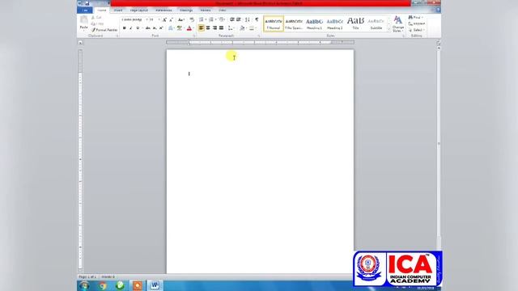Open the Change Styles menu

397,23
